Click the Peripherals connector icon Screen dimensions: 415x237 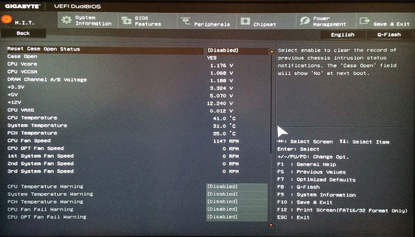[185, 21]
